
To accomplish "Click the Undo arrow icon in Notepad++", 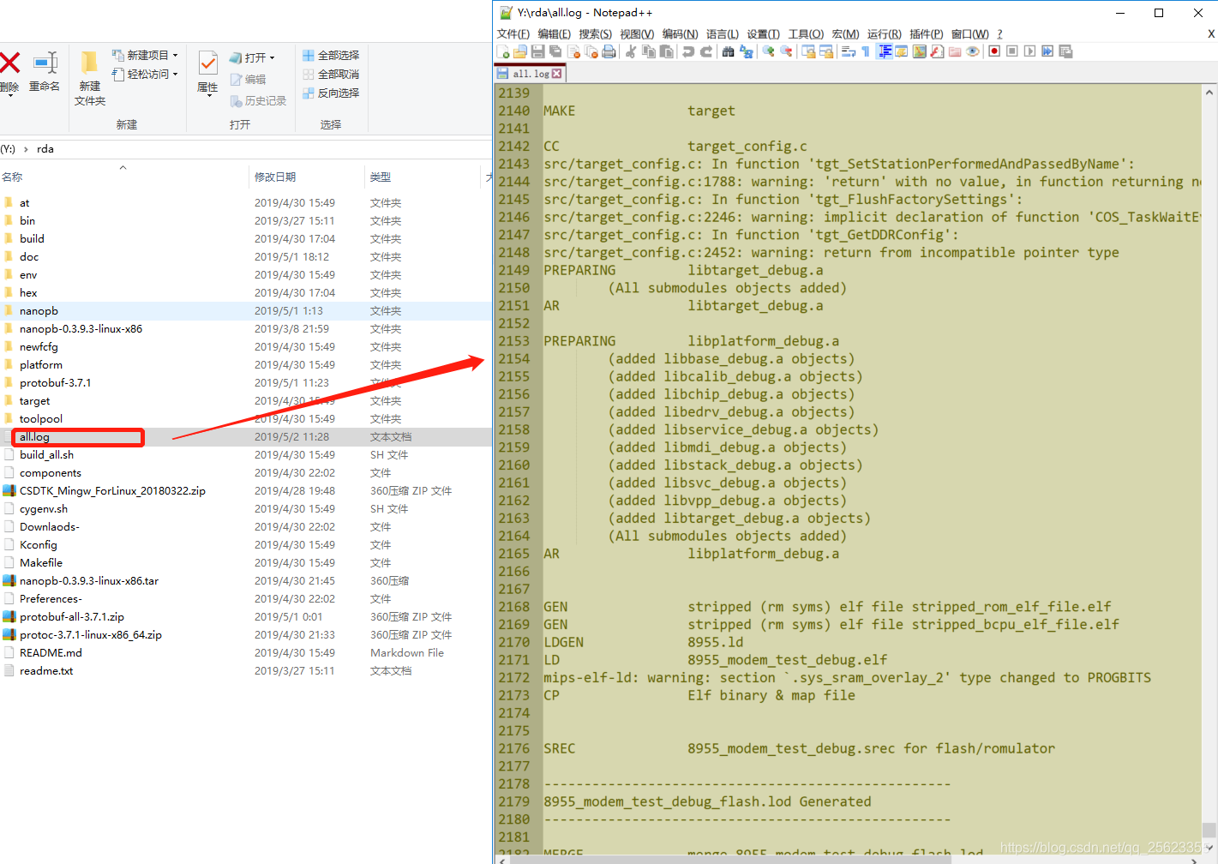I will [x=688, y=51].
